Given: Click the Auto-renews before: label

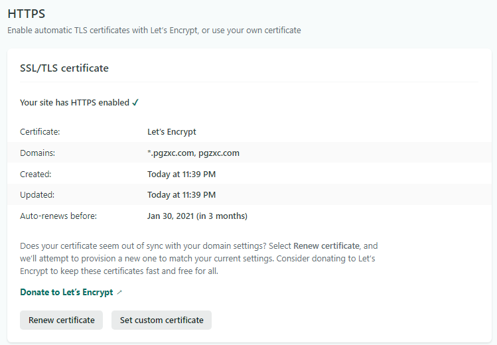Looking at the screenshot, I should pyautogui.click(x=58, y=216).
